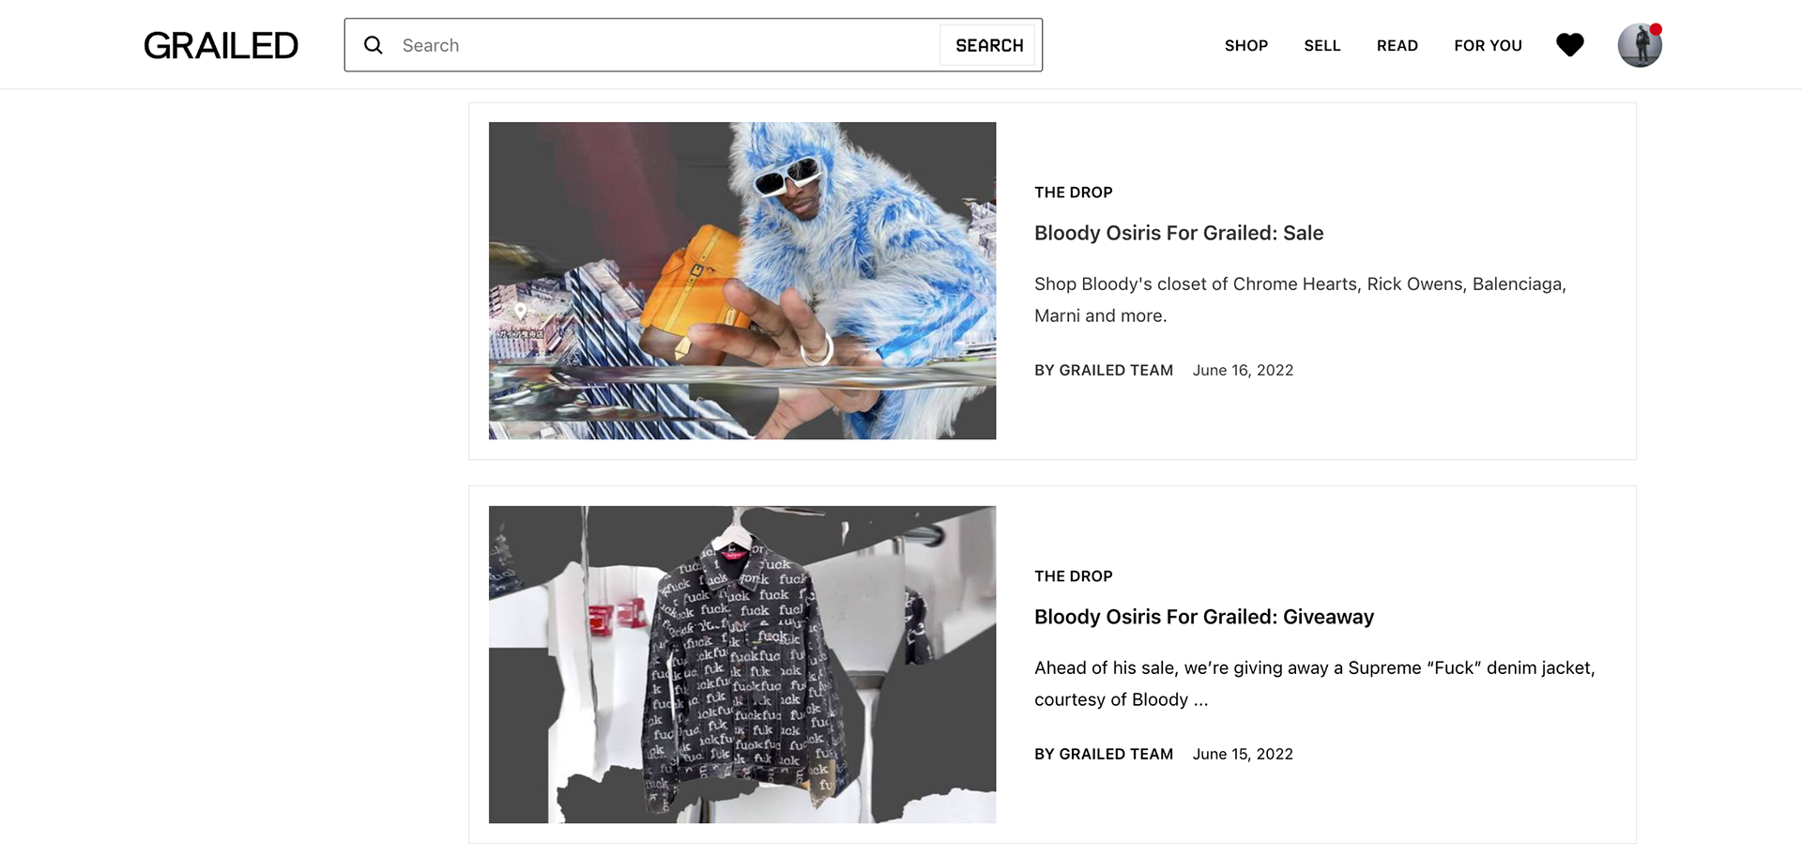Click the SEARCH button

coord(988,45)
